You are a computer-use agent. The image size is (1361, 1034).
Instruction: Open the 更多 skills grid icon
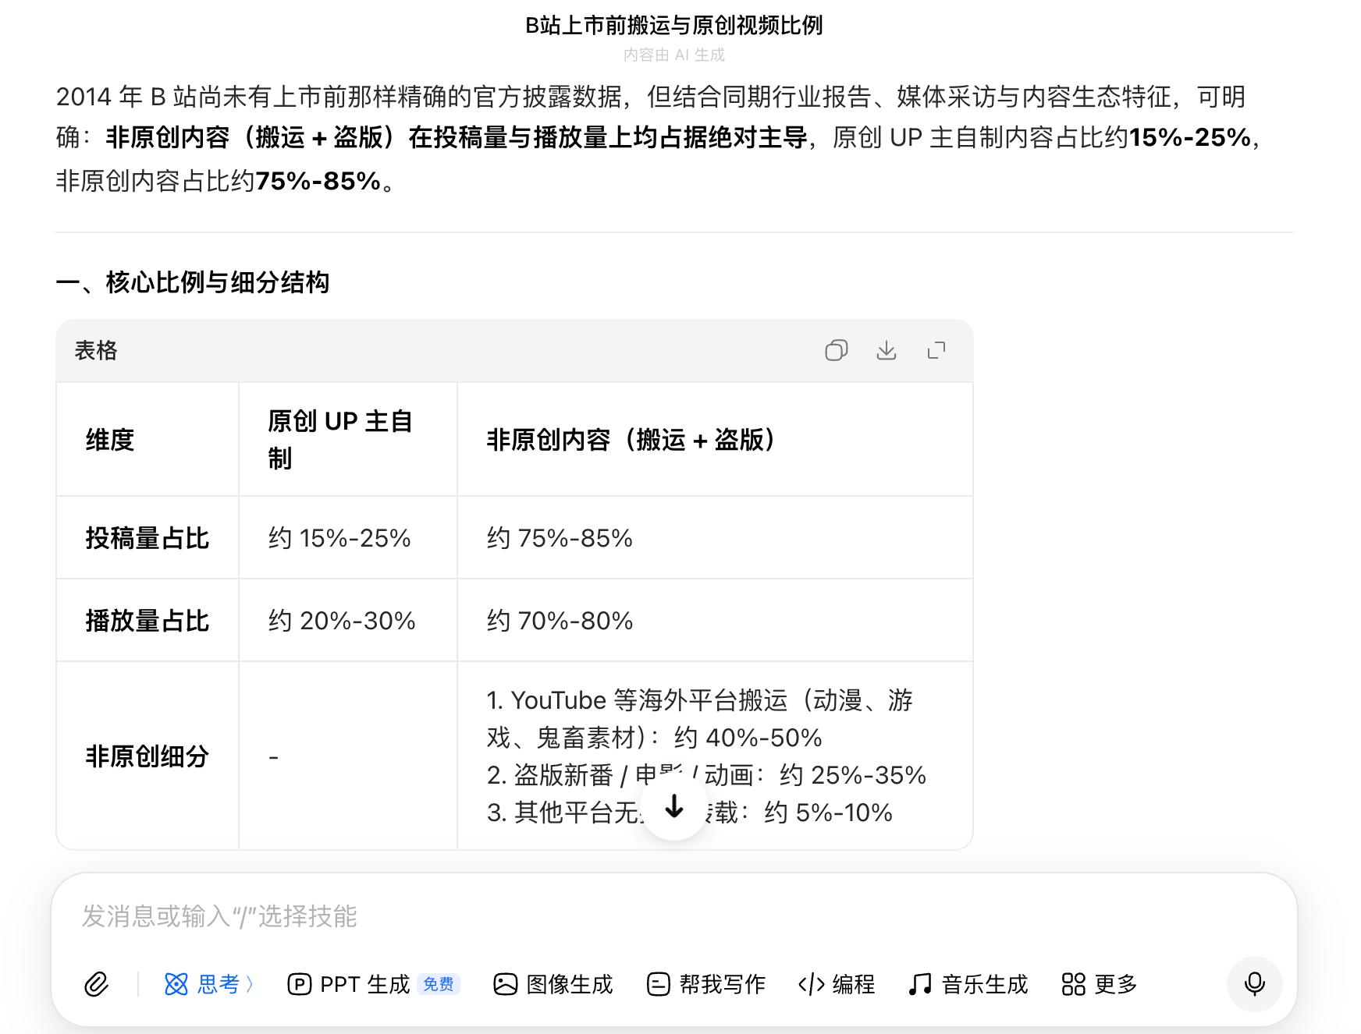coord(1075,984)
